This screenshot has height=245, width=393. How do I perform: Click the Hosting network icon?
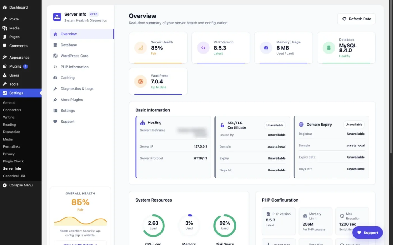(x=143, y=123)
